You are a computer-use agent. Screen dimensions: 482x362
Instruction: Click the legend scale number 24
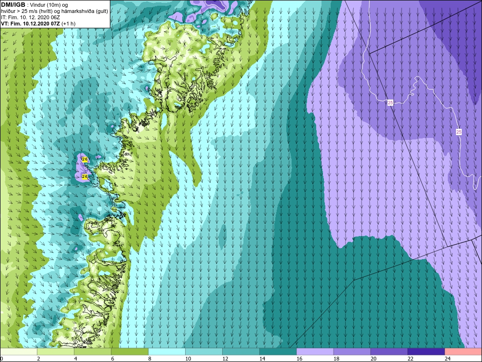point(448,359)
